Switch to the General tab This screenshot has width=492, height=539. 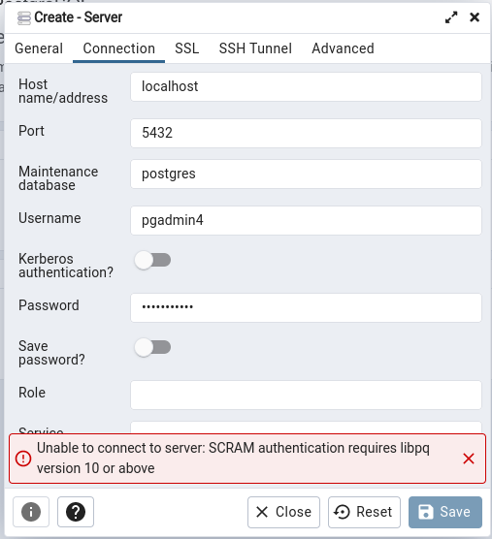39,48
